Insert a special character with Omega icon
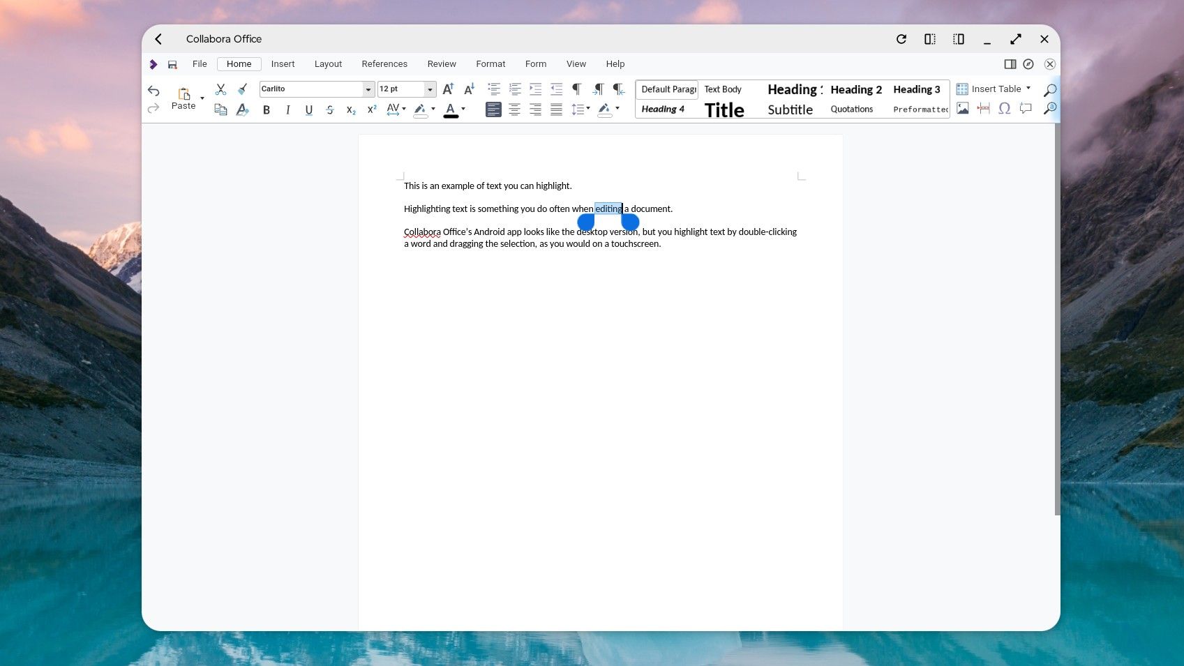The height and width of the screenshot is (666, 1184). [x=1004, y=109]
